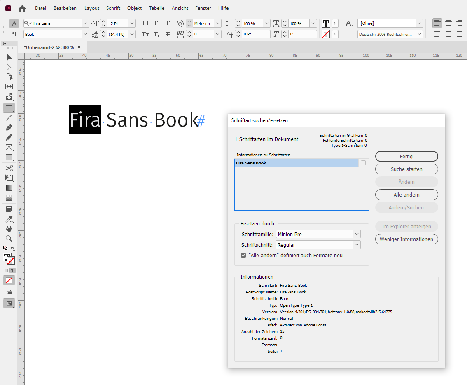The image size is (467, 385).
Task: Select the Scissors tool
Action: pos(9,168)
